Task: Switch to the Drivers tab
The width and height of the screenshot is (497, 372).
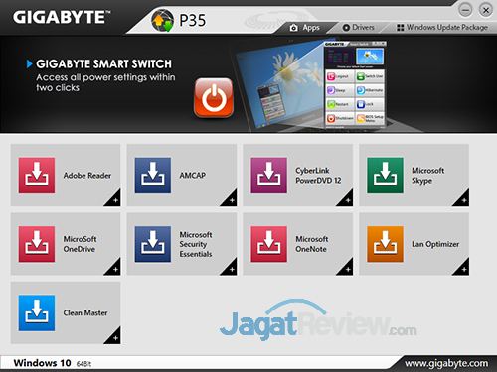Action: click(359, 28)
